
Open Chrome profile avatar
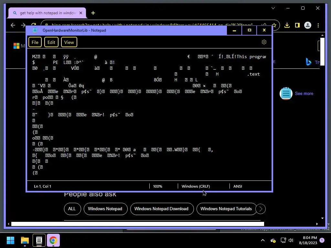tap(308, 25)
